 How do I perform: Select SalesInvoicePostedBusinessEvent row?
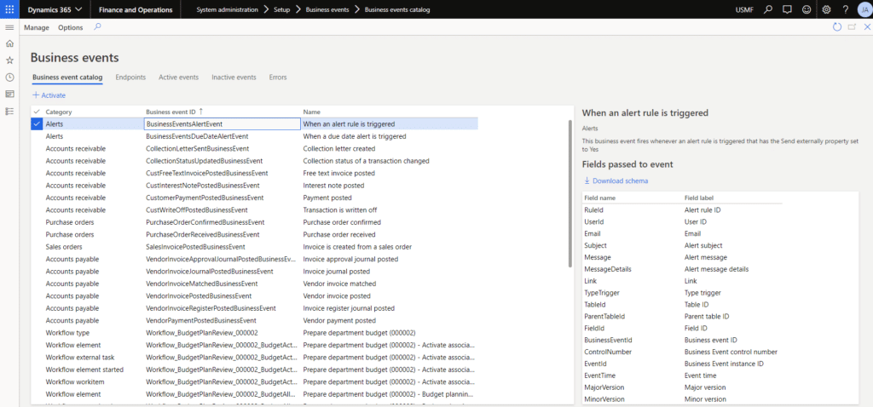coord(254,246)
